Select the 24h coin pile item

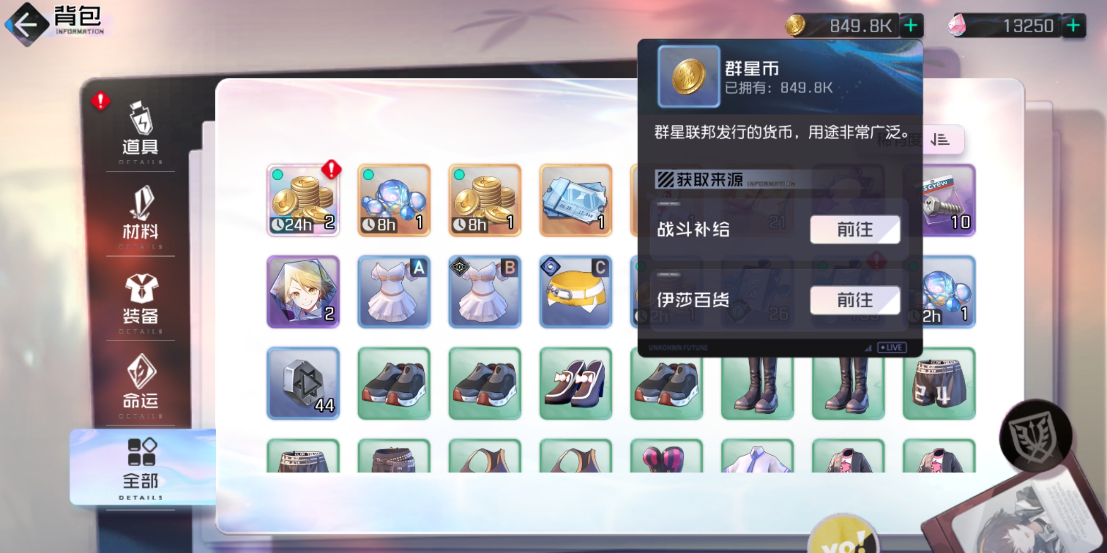point(303,200)
